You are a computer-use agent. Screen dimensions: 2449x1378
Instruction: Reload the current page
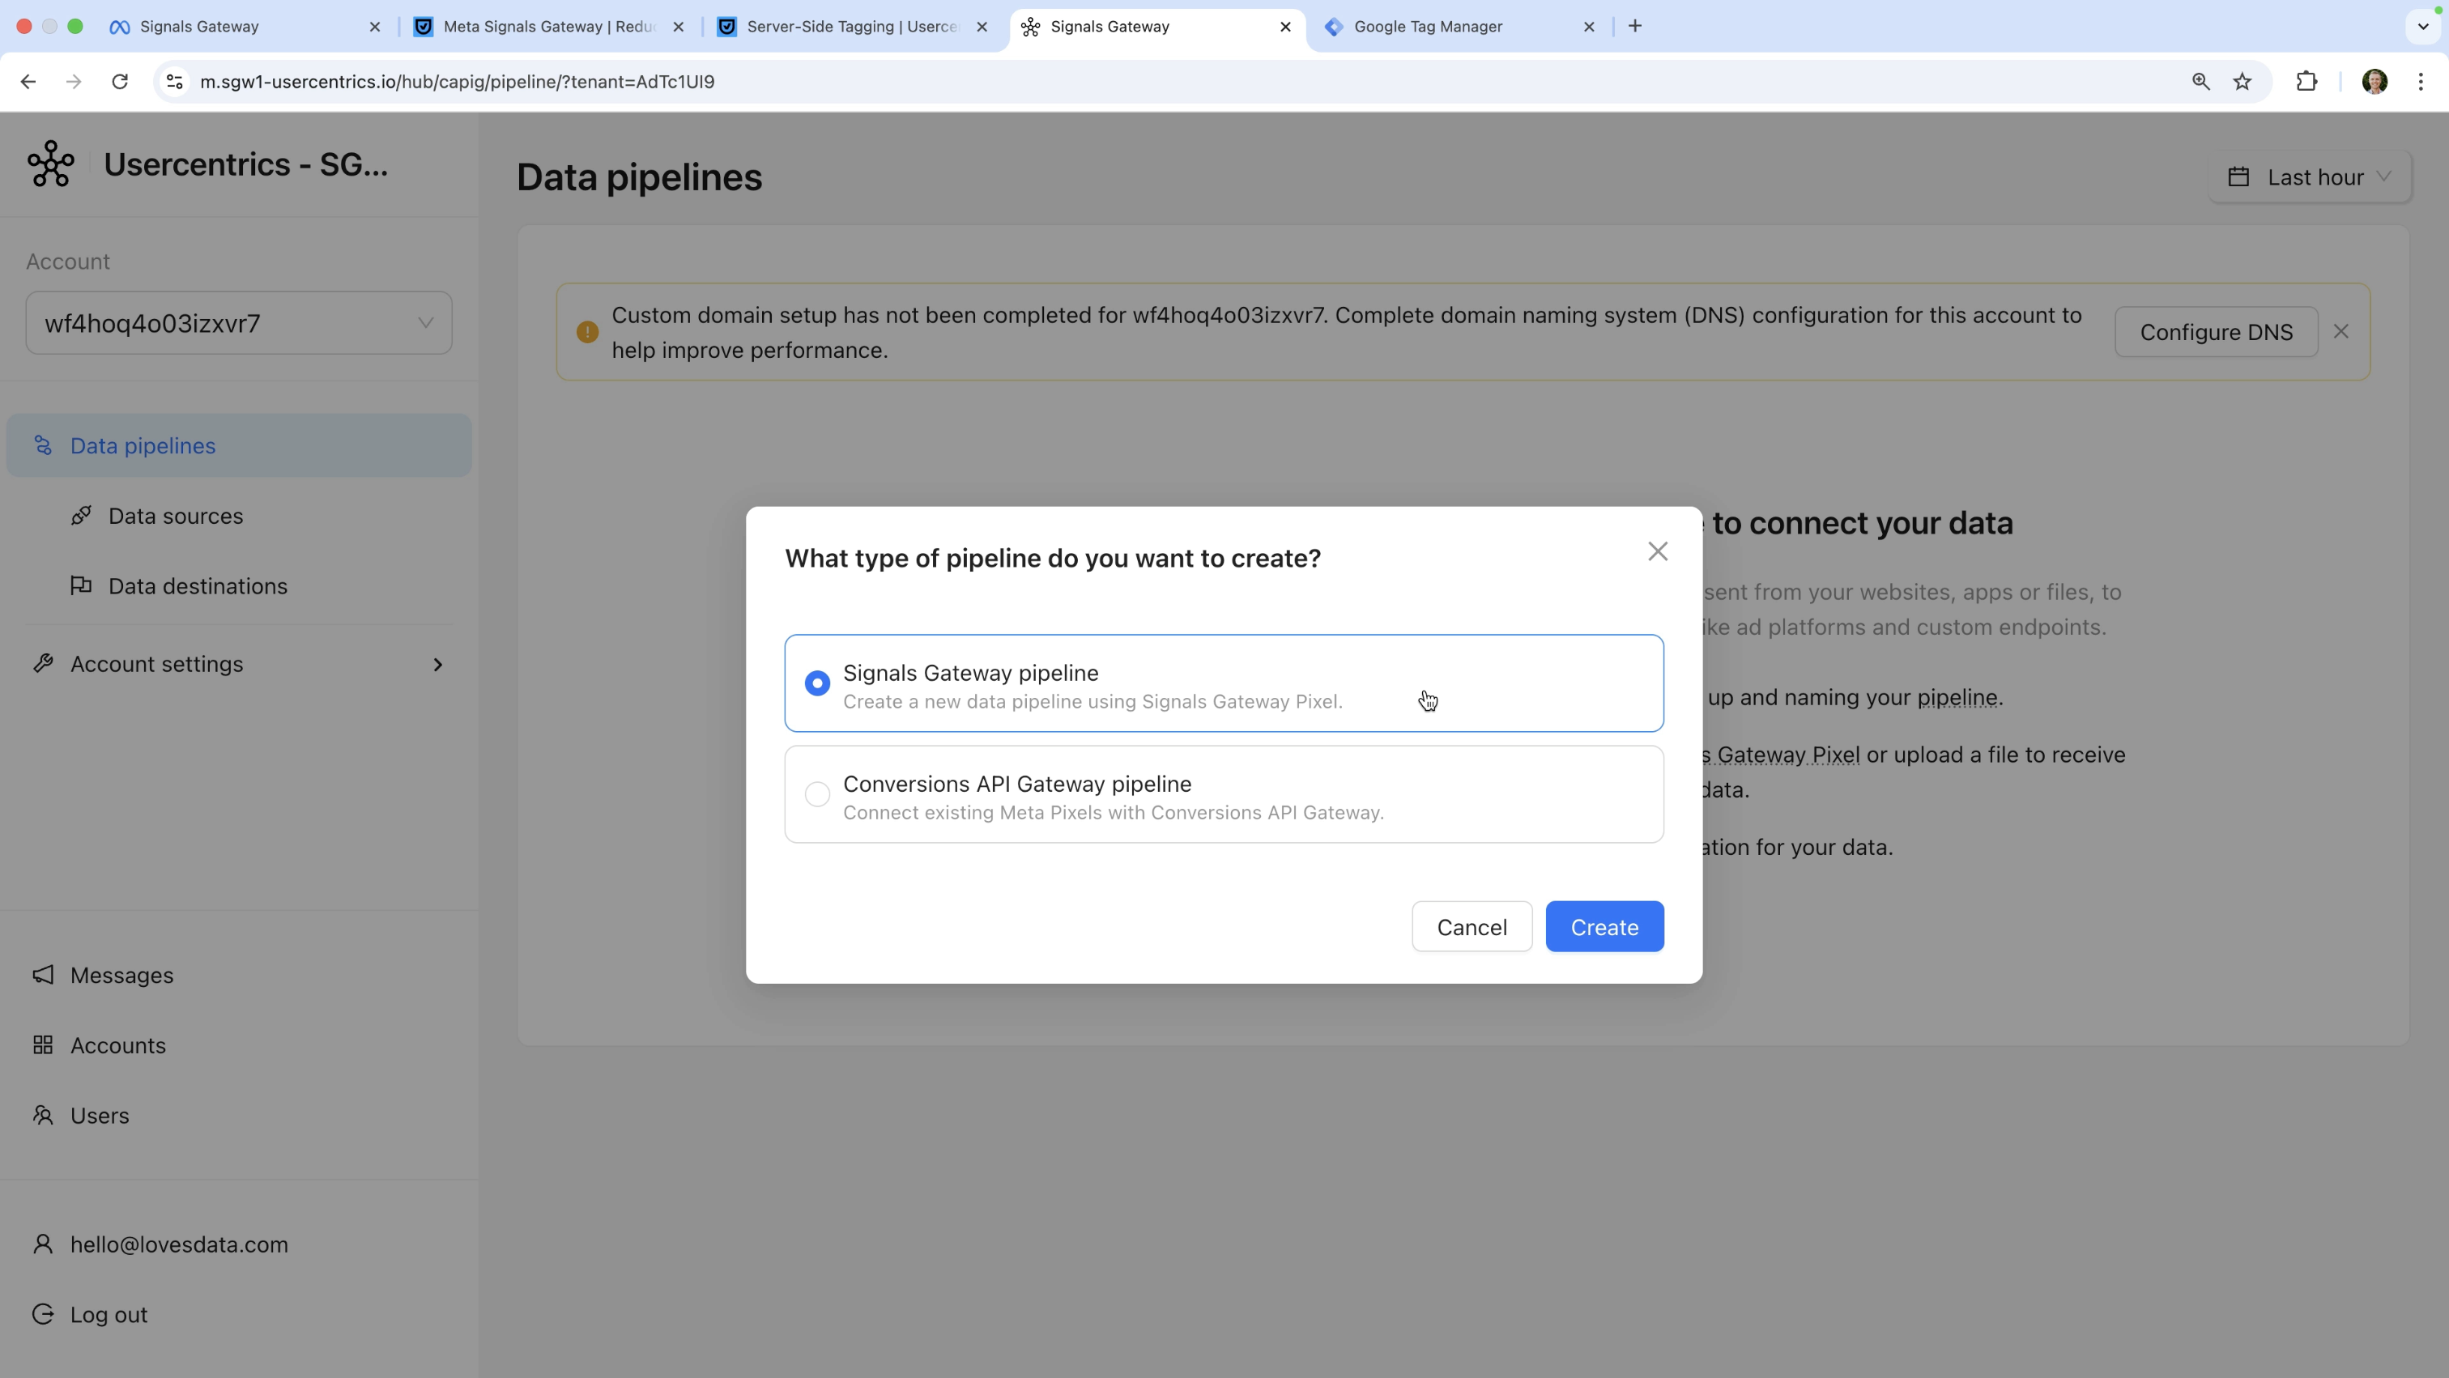(120, 82)
